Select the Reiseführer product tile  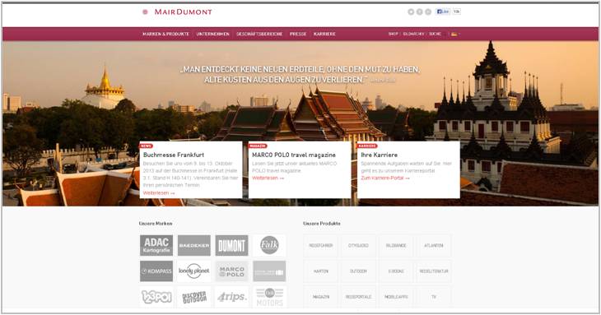coord(321,245)
